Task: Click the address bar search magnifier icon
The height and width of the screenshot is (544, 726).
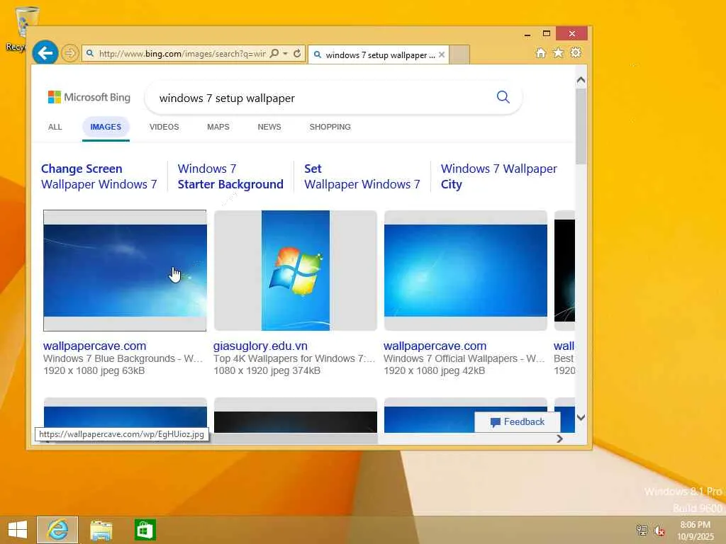Action: pyautogui.click(x=274, y=54)
